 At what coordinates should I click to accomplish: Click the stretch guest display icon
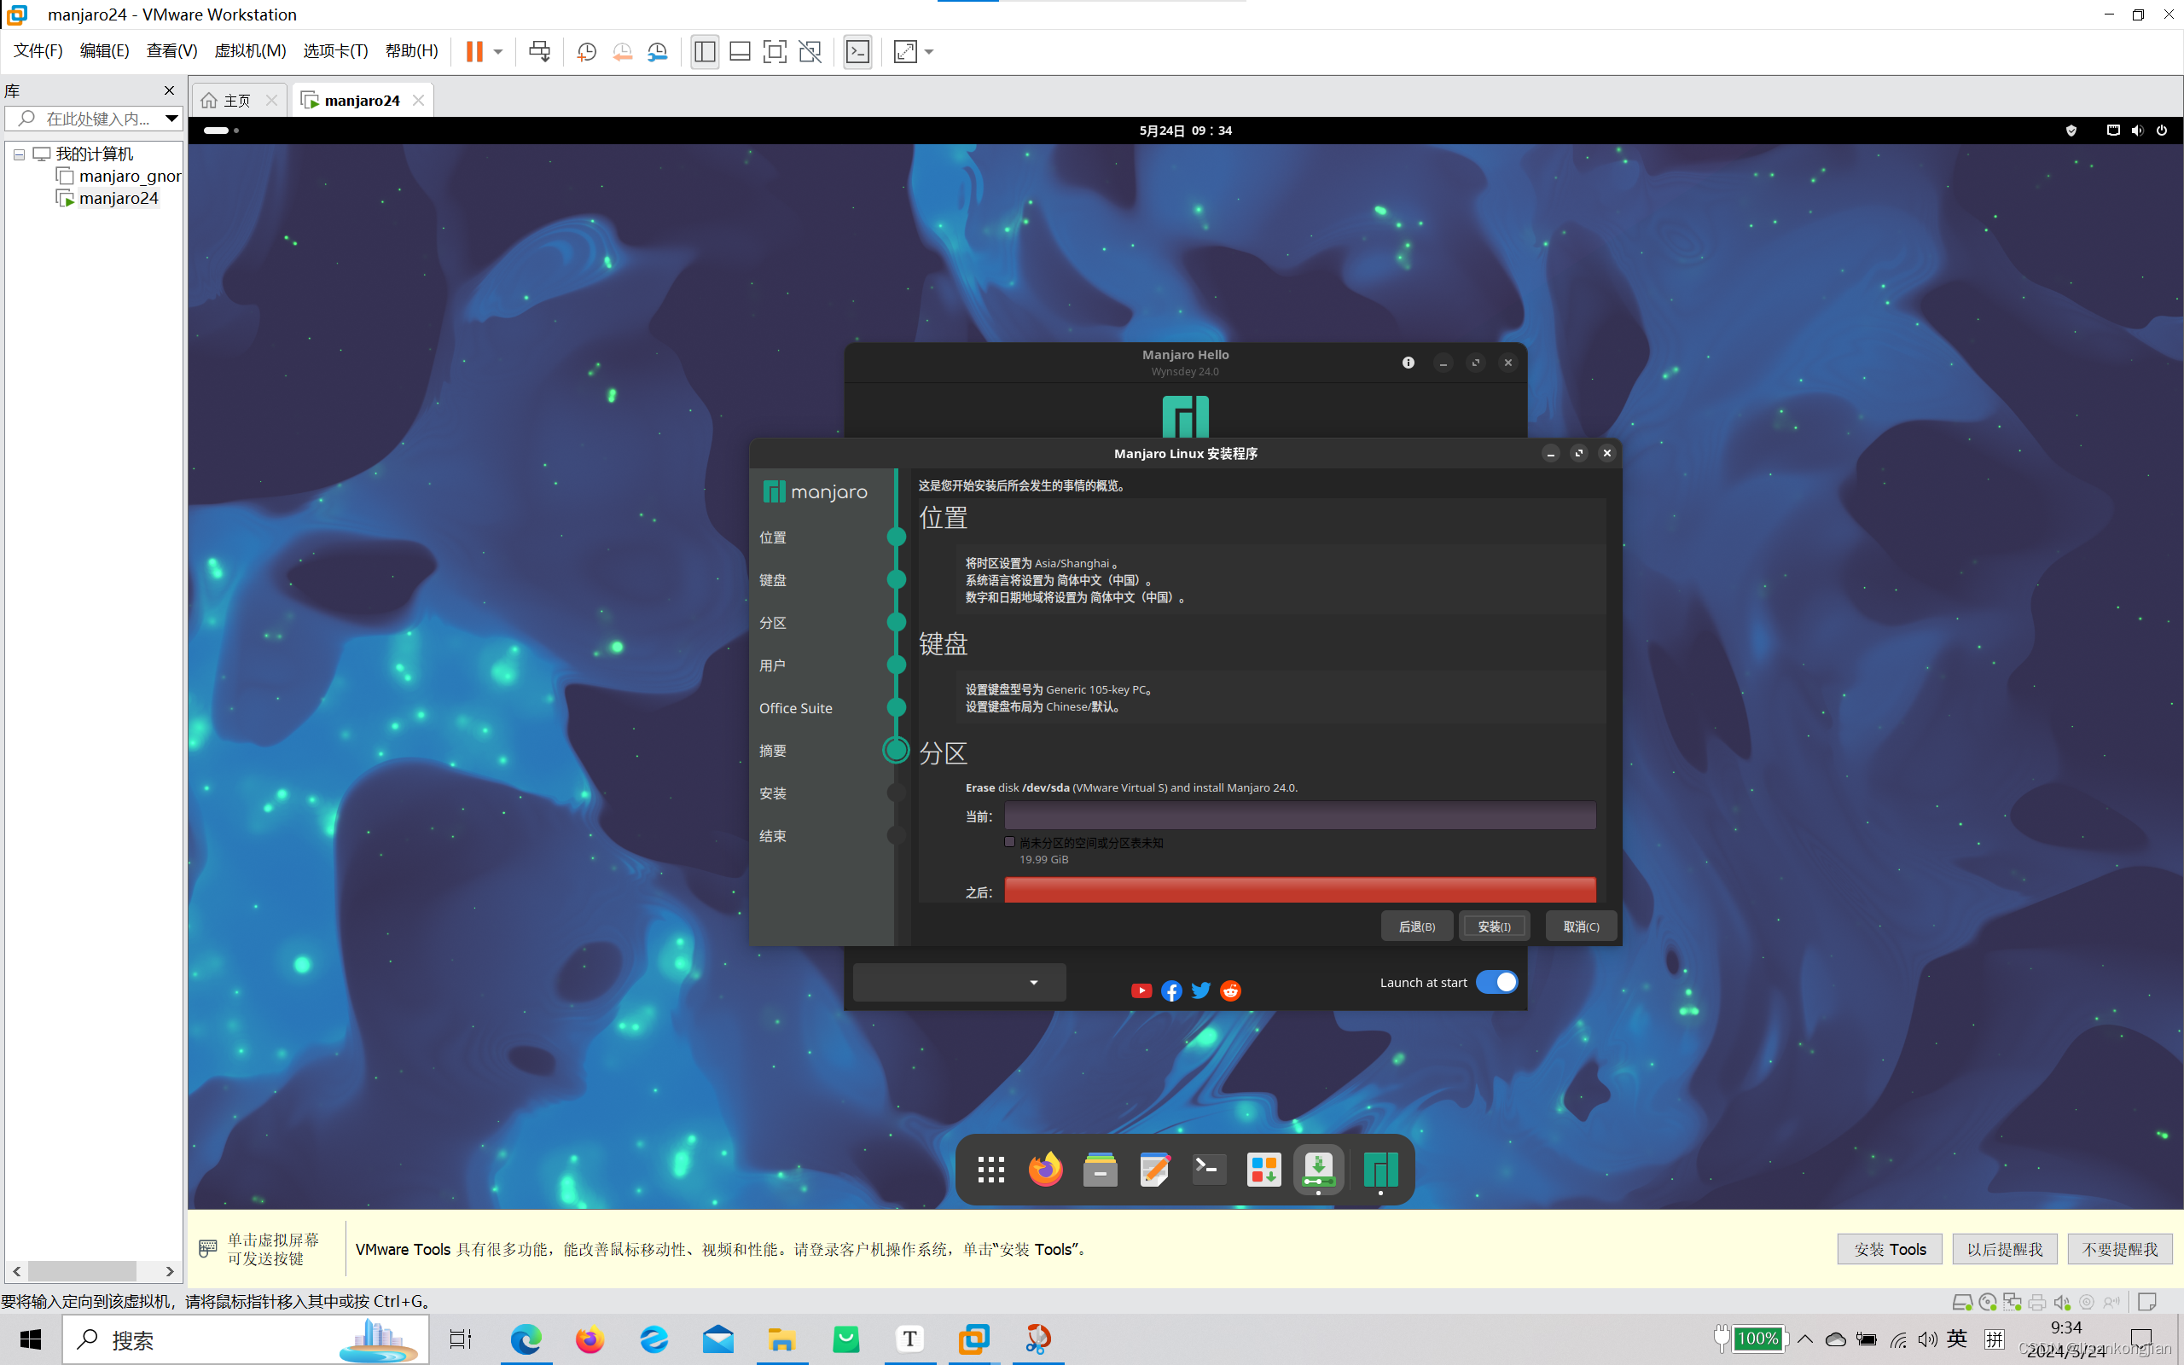(905, 51)
